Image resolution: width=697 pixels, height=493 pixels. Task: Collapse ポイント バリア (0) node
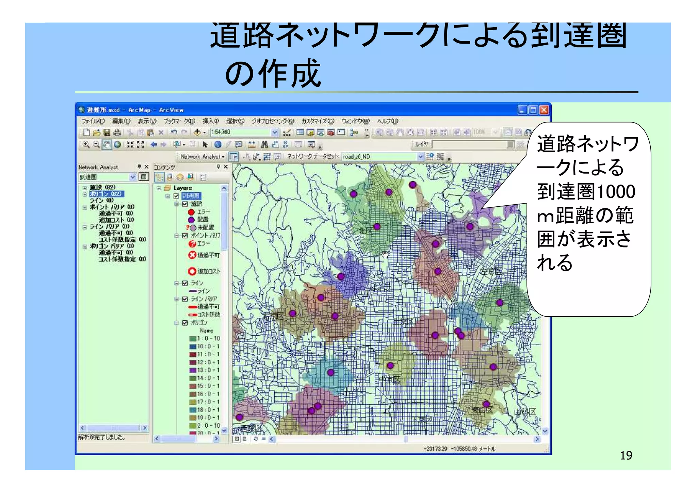tap(85, 207)
